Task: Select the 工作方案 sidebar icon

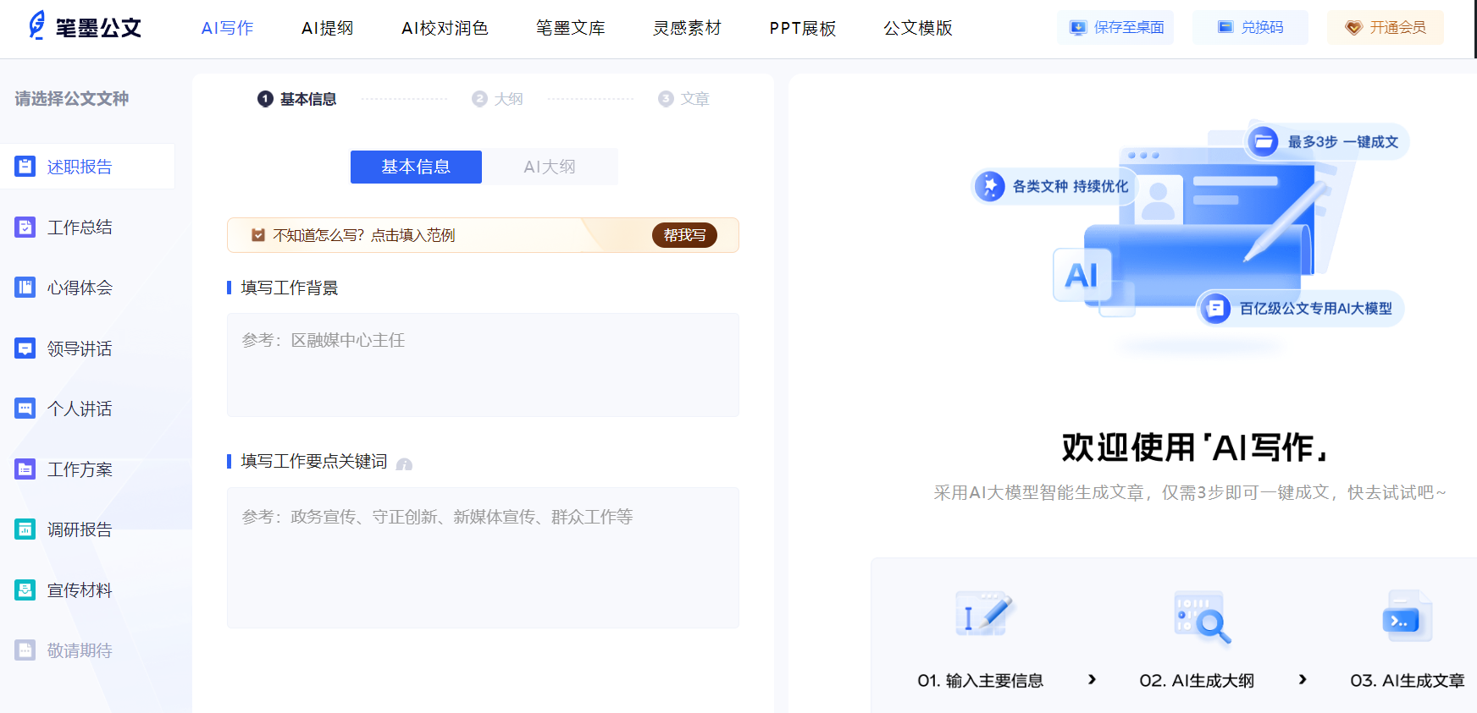Action: point(25,469)
